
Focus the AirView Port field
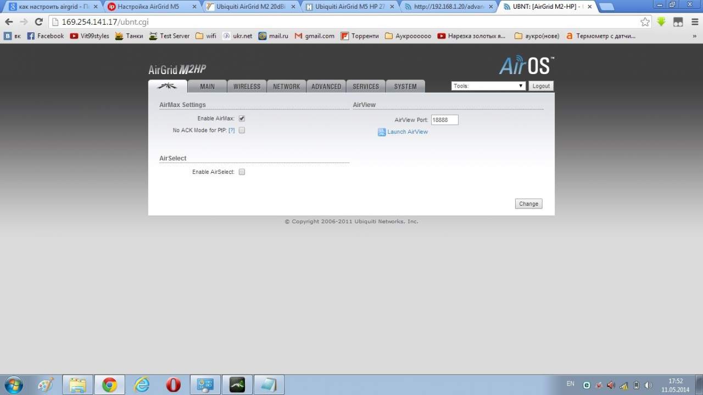[444, 120]
